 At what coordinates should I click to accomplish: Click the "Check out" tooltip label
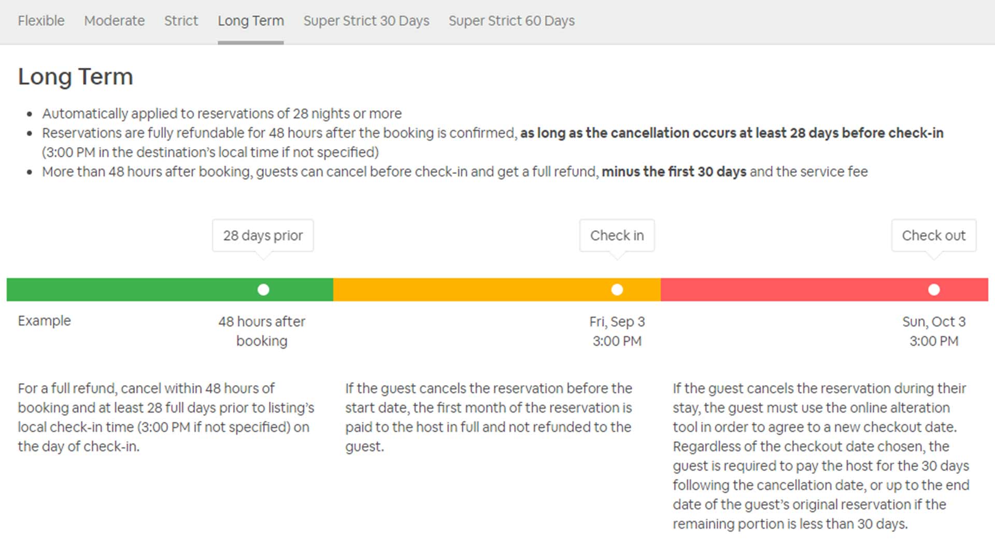[x=933, y=236]
